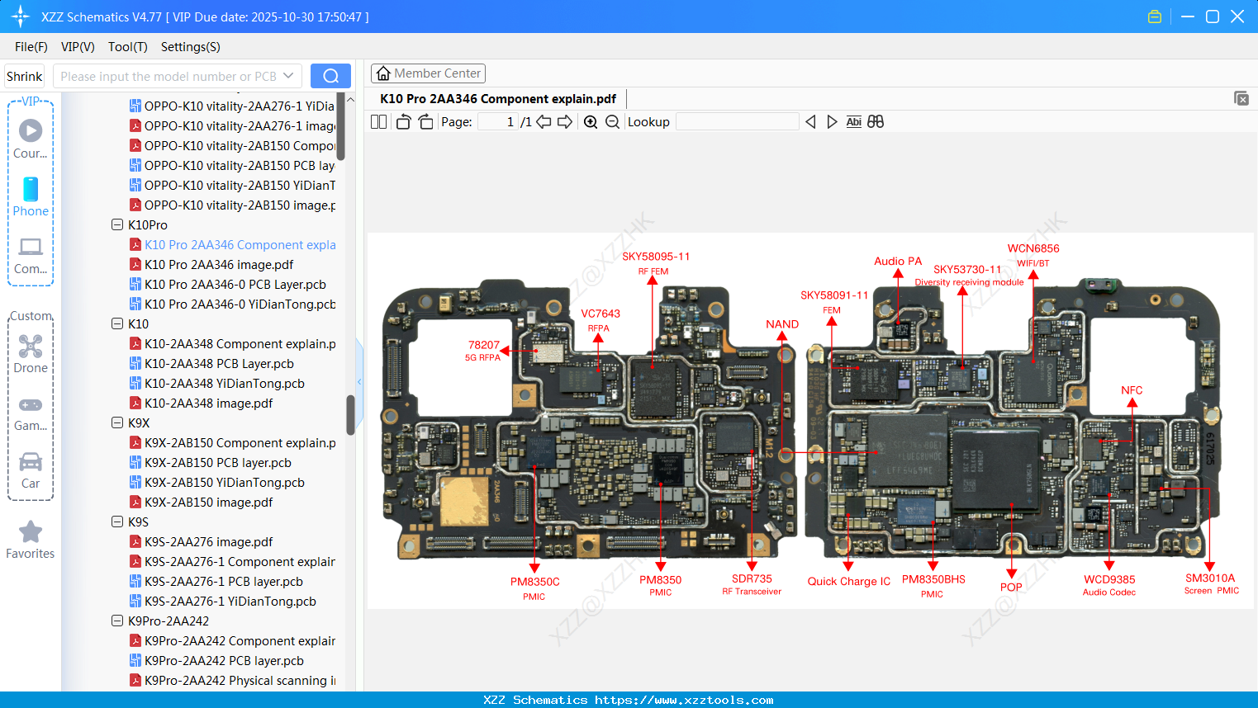Open OPPO-K10 vitality-2AB150 PCB layer file
The width and height of the screenshot is (1258, 708).
pyautogui.click(x=240, y=166)
